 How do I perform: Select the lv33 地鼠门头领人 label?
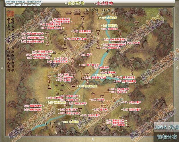click(x=70, y=113)
